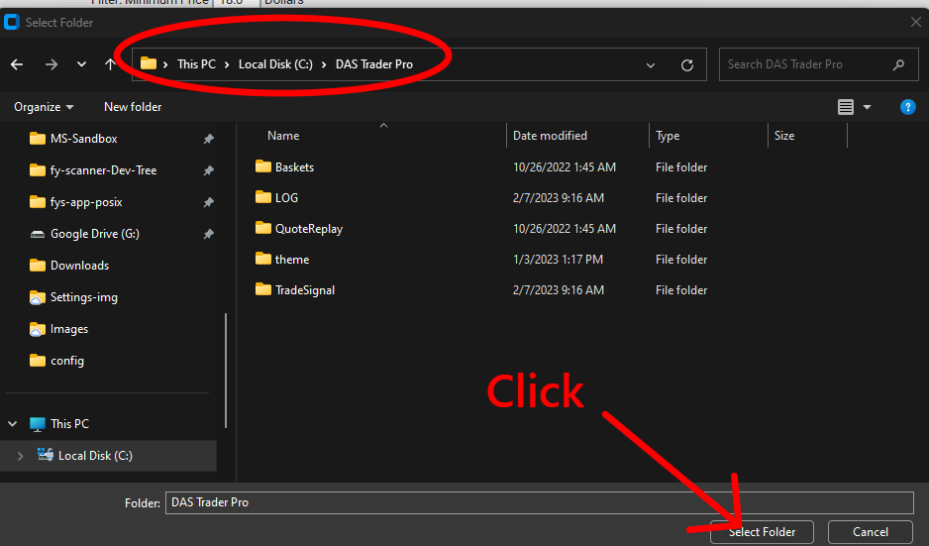This screenshot has height=546, width=929.
Task: Open address bar previous locations dropdown
Action: coord(651,65)
